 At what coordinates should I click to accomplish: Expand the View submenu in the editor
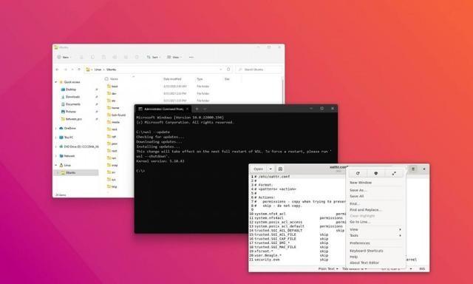click(x=375, y=229)
